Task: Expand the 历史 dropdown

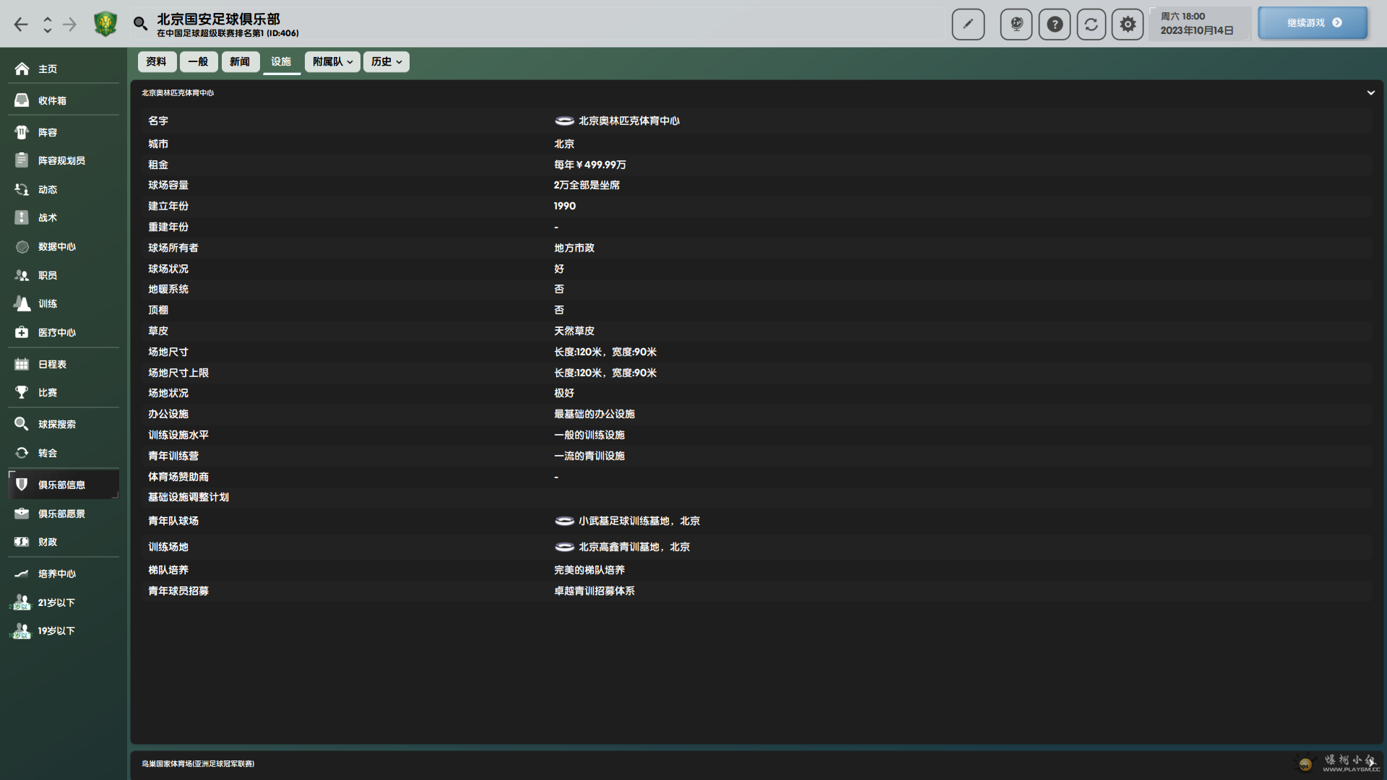Action: point(386,61)
